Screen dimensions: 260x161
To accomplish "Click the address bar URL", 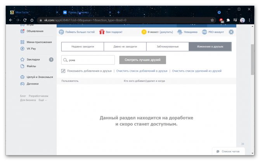I will tap(85, 20).
